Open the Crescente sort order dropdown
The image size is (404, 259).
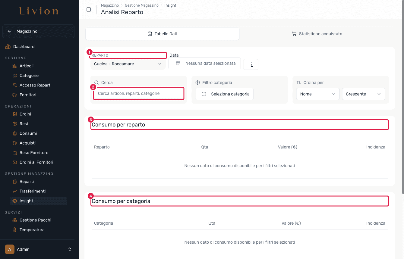pos(363,94)
